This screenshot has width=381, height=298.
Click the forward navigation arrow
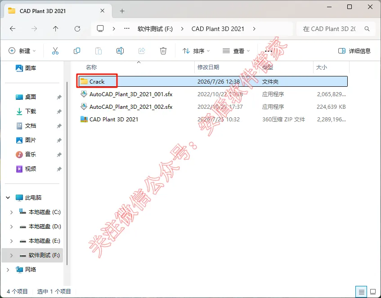[x=34, y=29]
